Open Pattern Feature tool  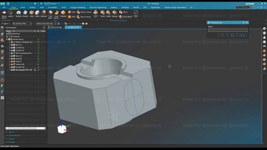coord(84,12)
